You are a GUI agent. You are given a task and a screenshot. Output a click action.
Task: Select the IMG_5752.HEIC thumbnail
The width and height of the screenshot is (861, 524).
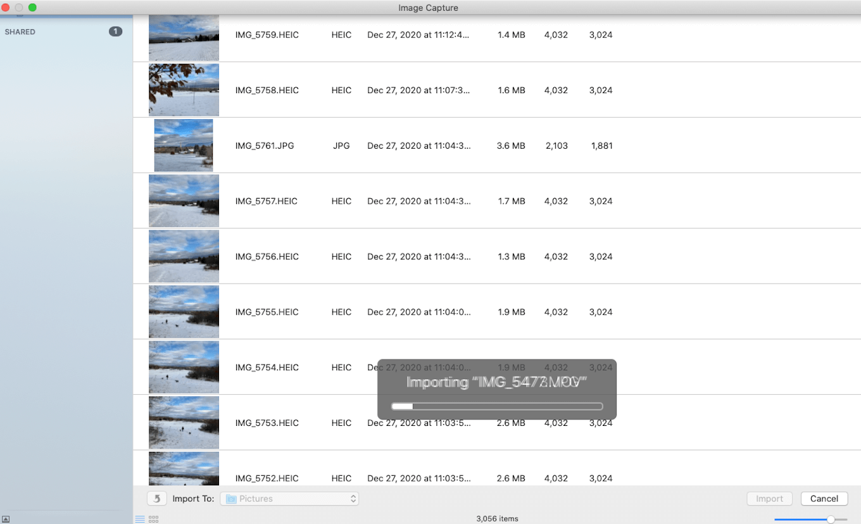coord(184,469)
